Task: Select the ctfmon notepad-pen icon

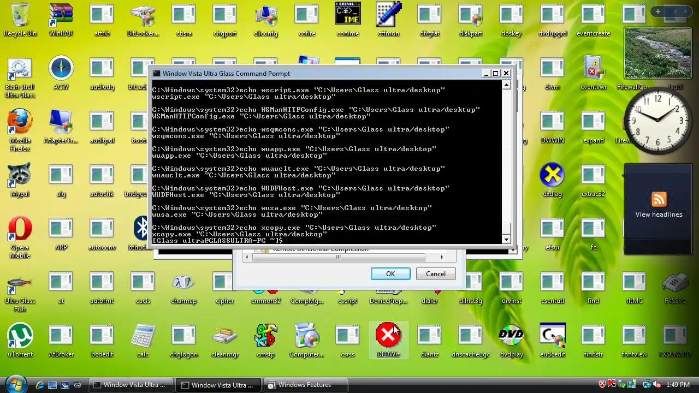Action: [x=389, y=20]
